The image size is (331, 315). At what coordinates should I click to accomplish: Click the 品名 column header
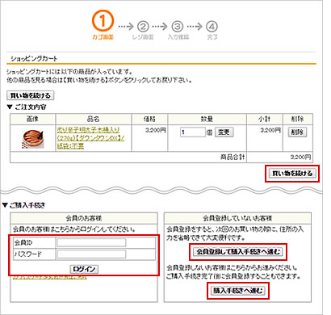pyautogui.click(x=94, y=119)
